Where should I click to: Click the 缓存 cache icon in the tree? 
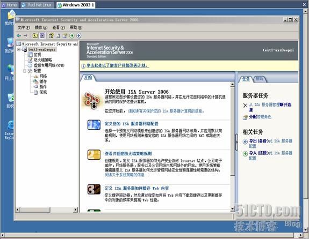coord(36,81)
